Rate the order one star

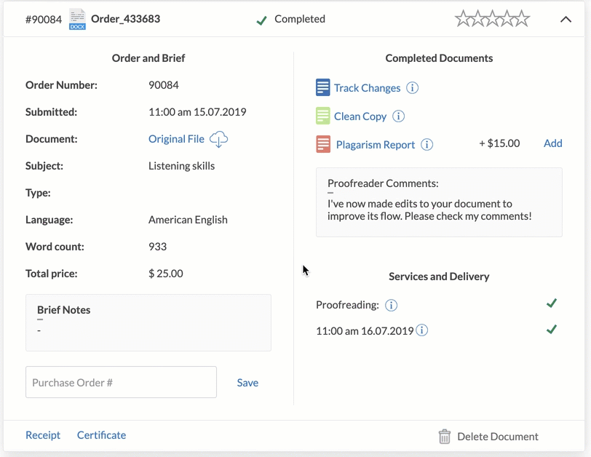click(x=463, y=18)
